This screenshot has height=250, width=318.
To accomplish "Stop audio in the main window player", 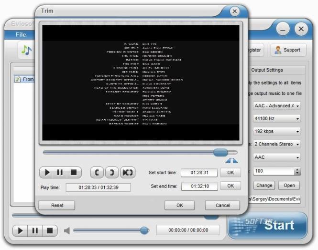I will pyautogui.click(x=50, y=230).
